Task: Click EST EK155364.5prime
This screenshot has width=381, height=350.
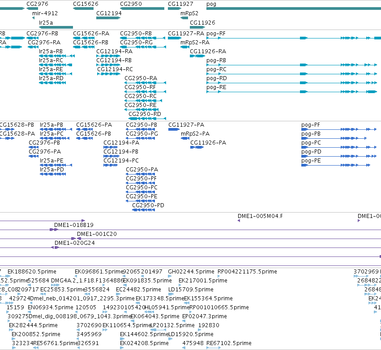Action: 186,303
